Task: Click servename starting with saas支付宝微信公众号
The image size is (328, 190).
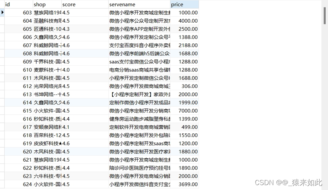Action: click(x=140, y=62)
